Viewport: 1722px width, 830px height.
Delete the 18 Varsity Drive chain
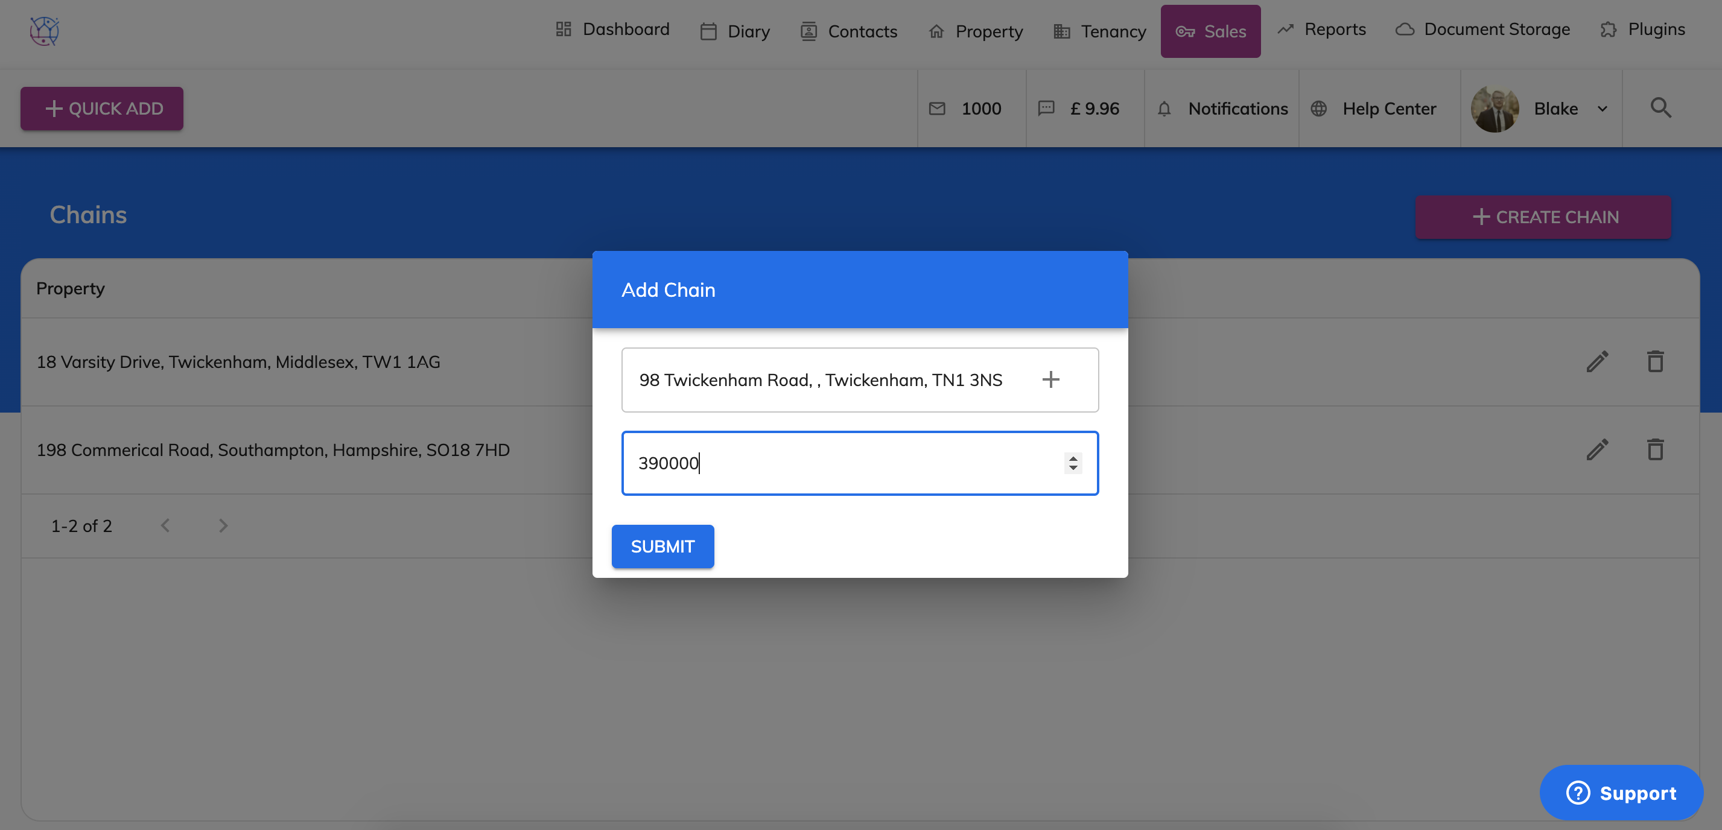pyautogui.click(x=1655, y=361)
